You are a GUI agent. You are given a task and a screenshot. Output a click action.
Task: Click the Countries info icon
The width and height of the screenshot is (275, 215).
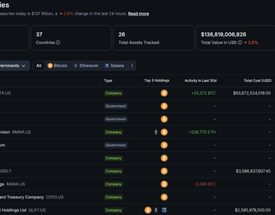(x=58, y=42)
